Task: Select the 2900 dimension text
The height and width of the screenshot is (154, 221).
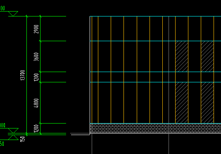Action: (x=36, y=29)
